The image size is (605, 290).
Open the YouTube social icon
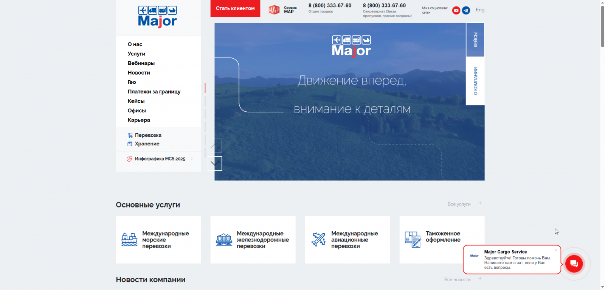[x=456, y=10]
